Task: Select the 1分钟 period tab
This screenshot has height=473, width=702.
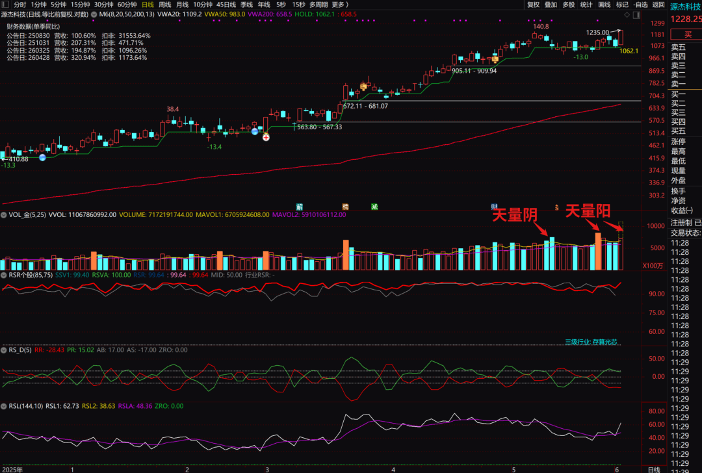Action: click(x=38, y=5)
